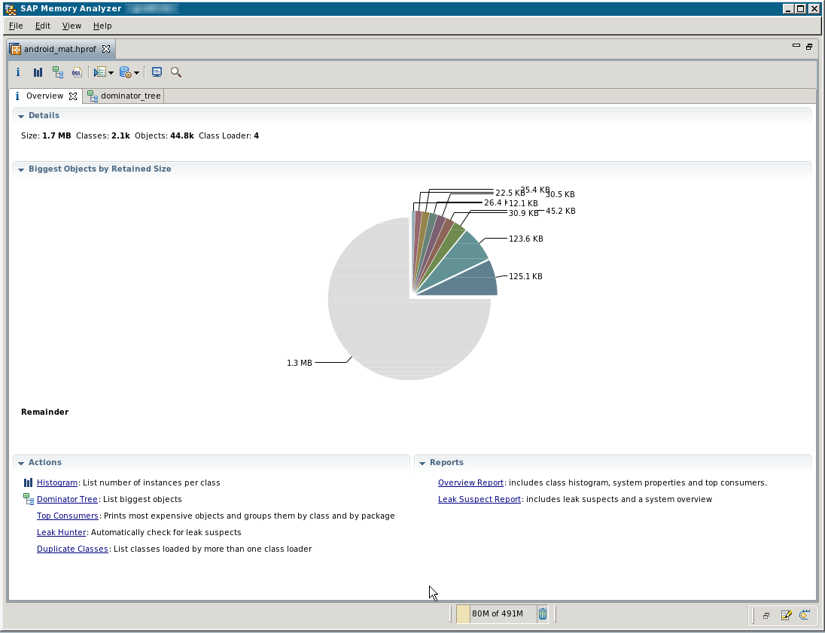Image resolution: width=825 pixels, height=633 pixels.
Task: Open the Leak Hunter link
Action: click(x=61, y=532)
